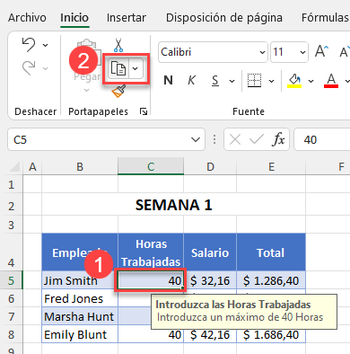This screenshot has height=354, width=350.
Task: Switch to the Fórmulas tab
Action: (x=325, y=18)
